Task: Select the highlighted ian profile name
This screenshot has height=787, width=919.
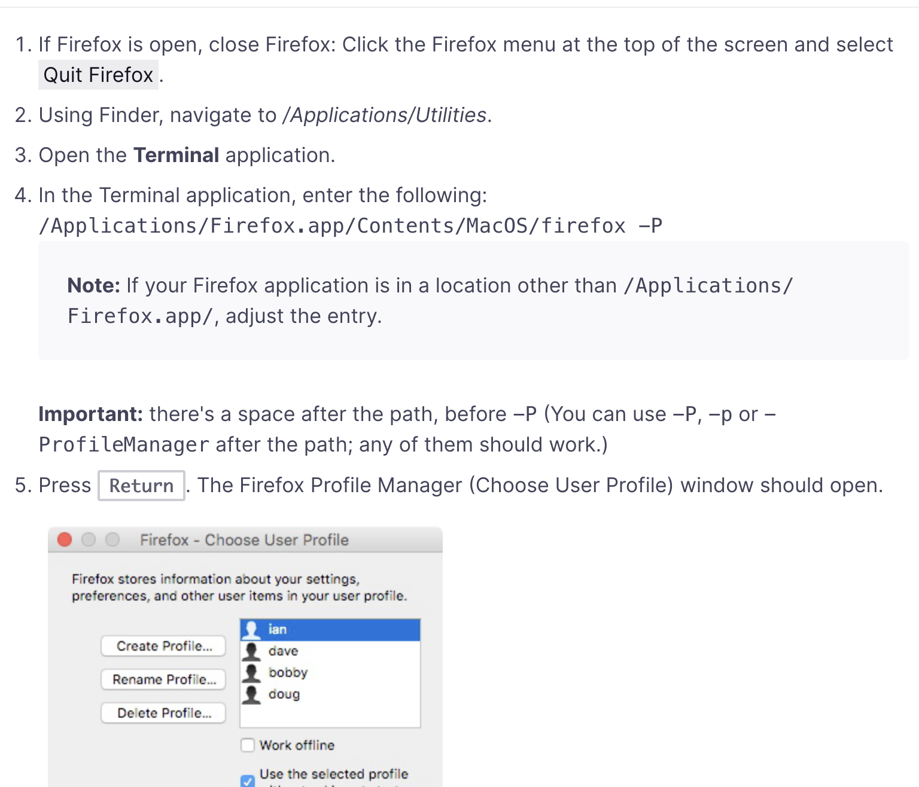Action: (278, 630)
